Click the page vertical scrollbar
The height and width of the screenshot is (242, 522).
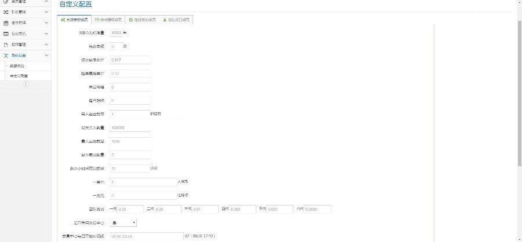point(519,87)
